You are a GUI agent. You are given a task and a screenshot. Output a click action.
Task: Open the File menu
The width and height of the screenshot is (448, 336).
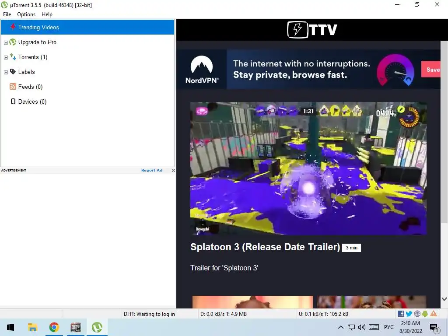pos(7,14)
